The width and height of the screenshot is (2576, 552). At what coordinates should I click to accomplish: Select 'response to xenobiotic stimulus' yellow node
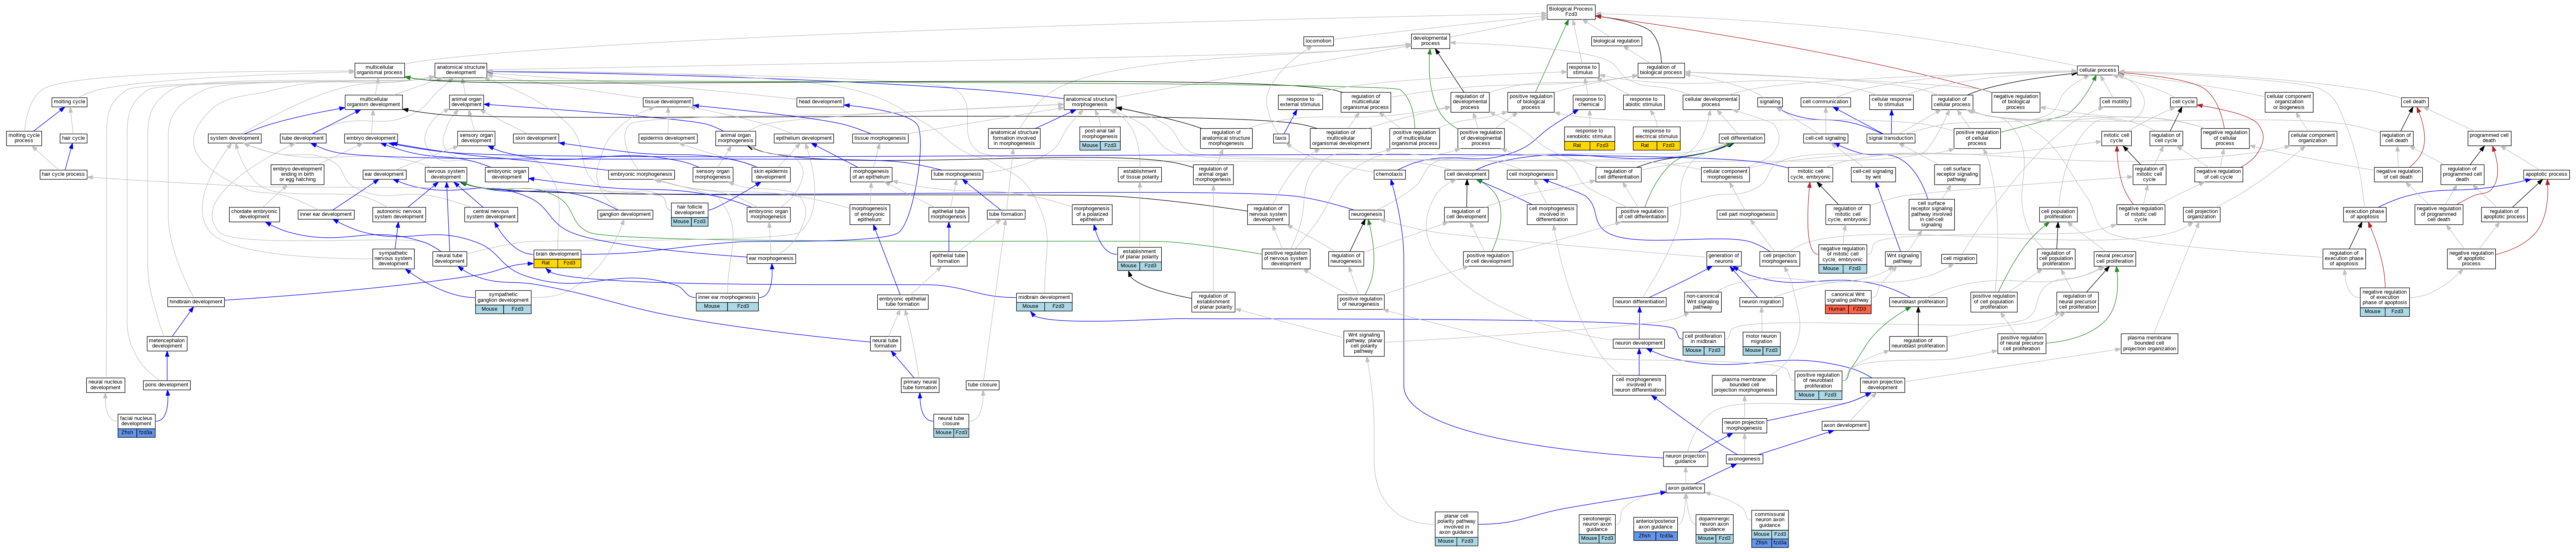coord(1589,139)
